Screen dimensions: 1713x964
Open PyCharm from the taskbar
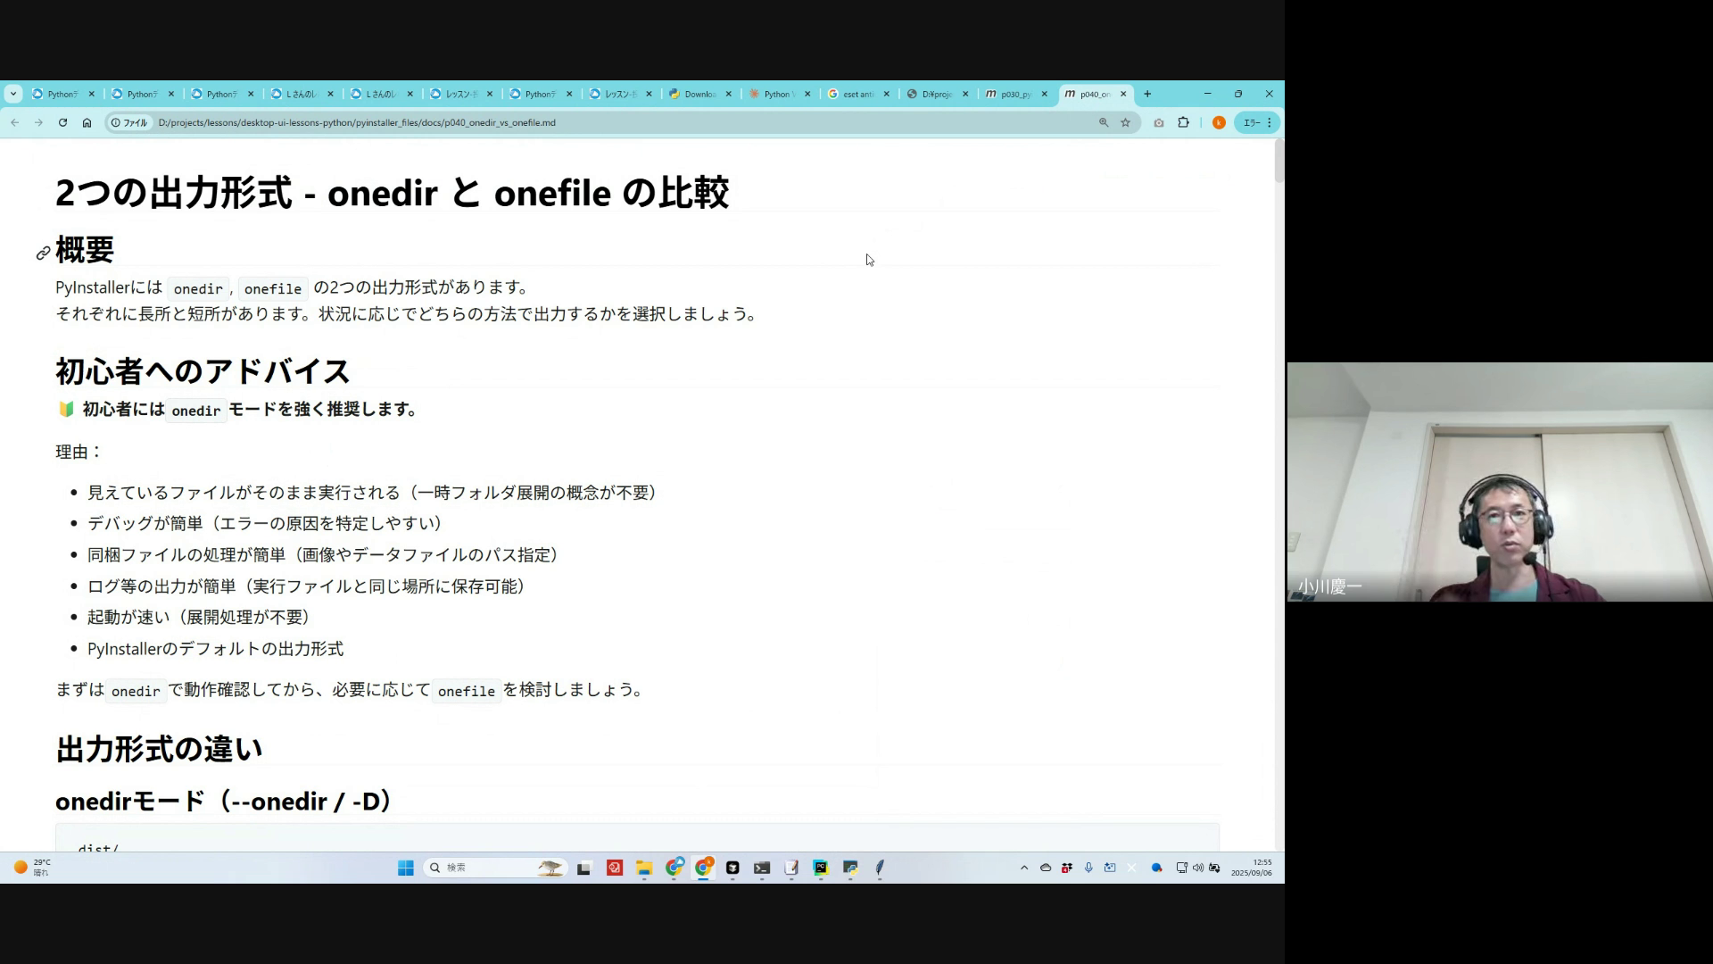point(820,868)
